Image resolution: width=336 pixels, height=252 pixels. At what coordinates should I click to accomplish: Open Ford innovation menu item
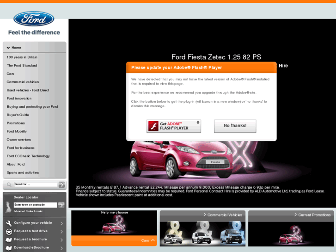point(19,98)
